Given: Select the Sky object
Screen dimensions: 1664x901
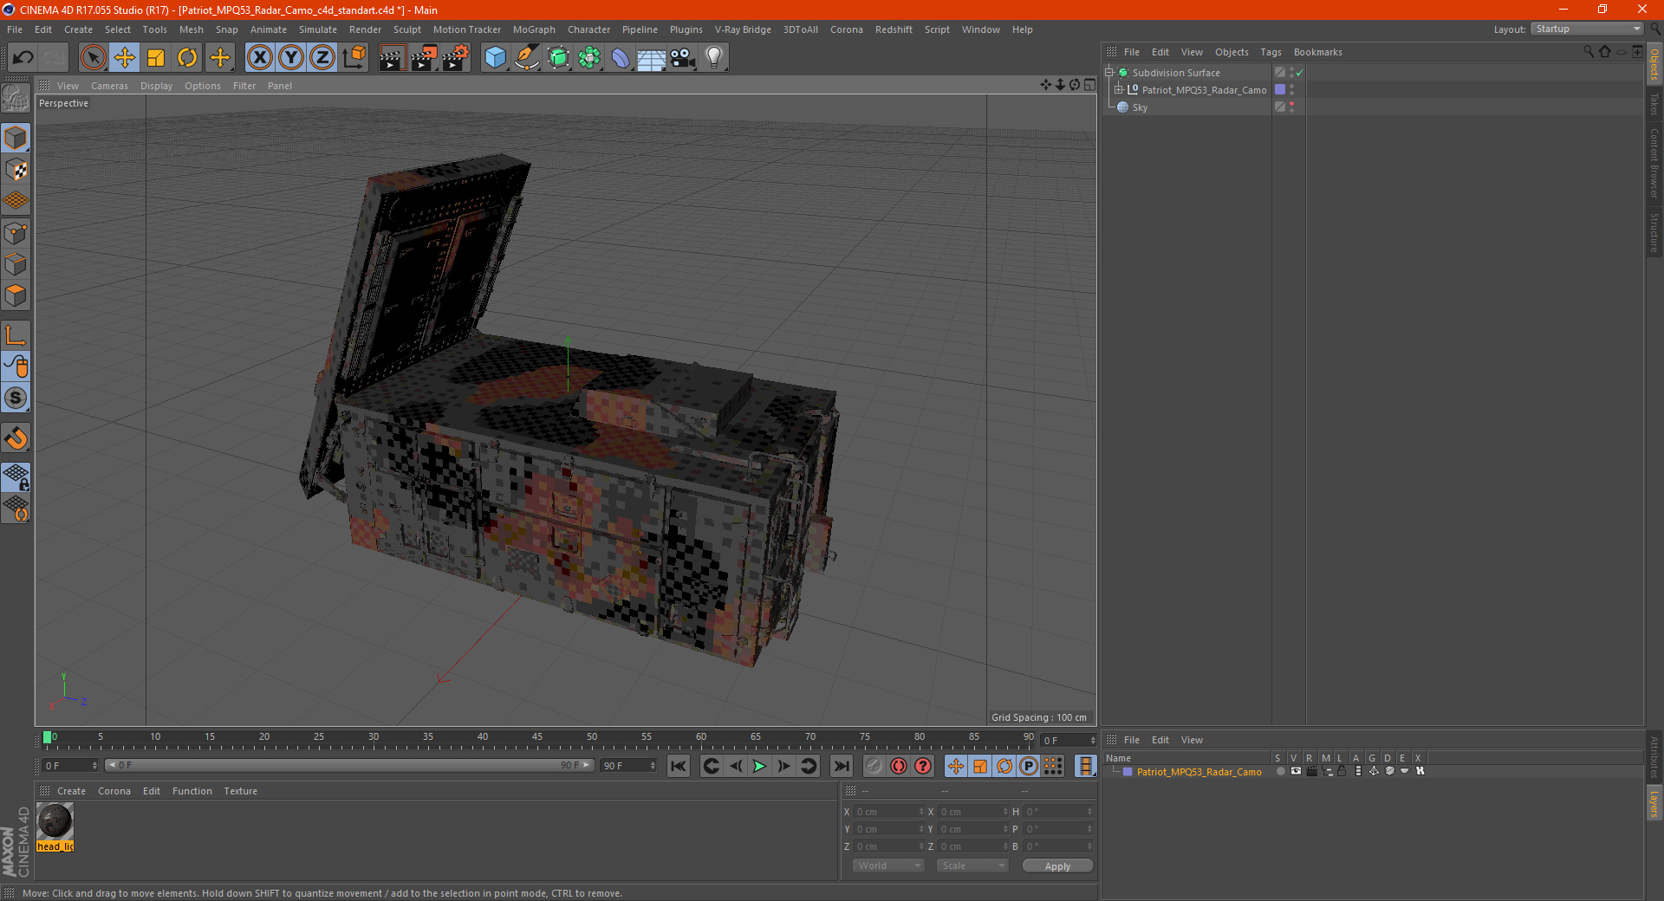Looking at the screenshot, I should click(1140, 107).
